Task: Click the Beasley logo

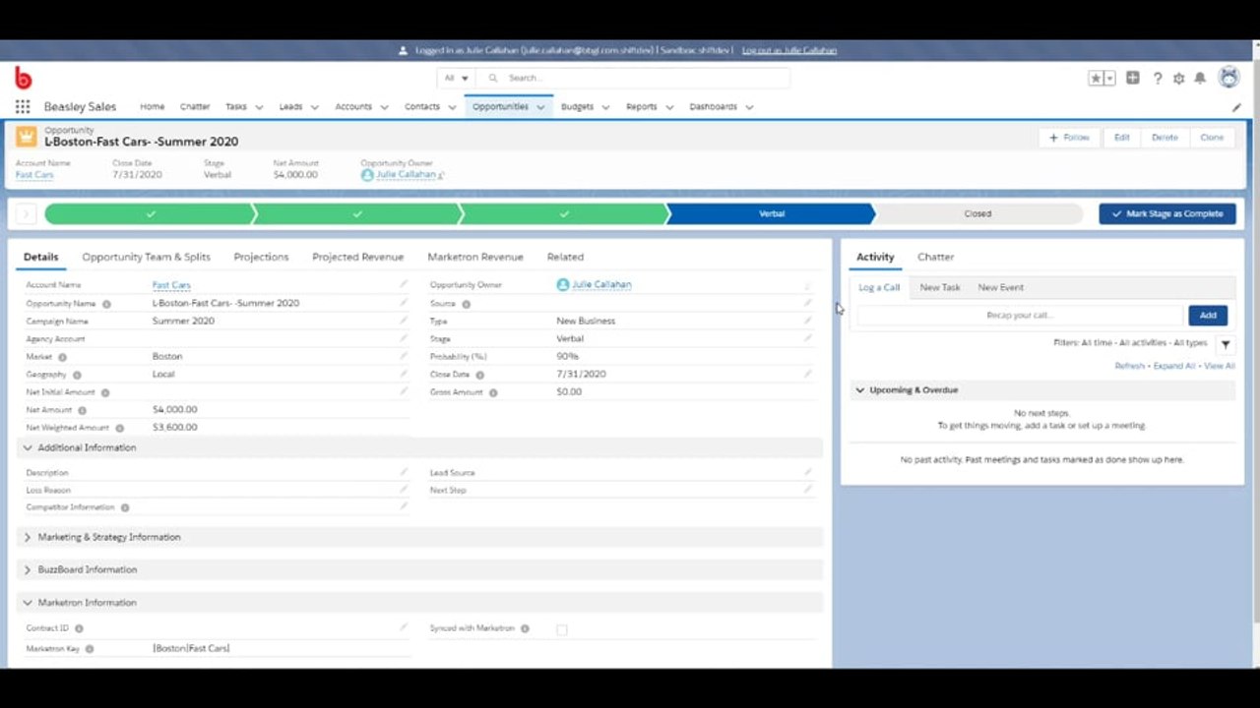Action: tap(23, 78)
